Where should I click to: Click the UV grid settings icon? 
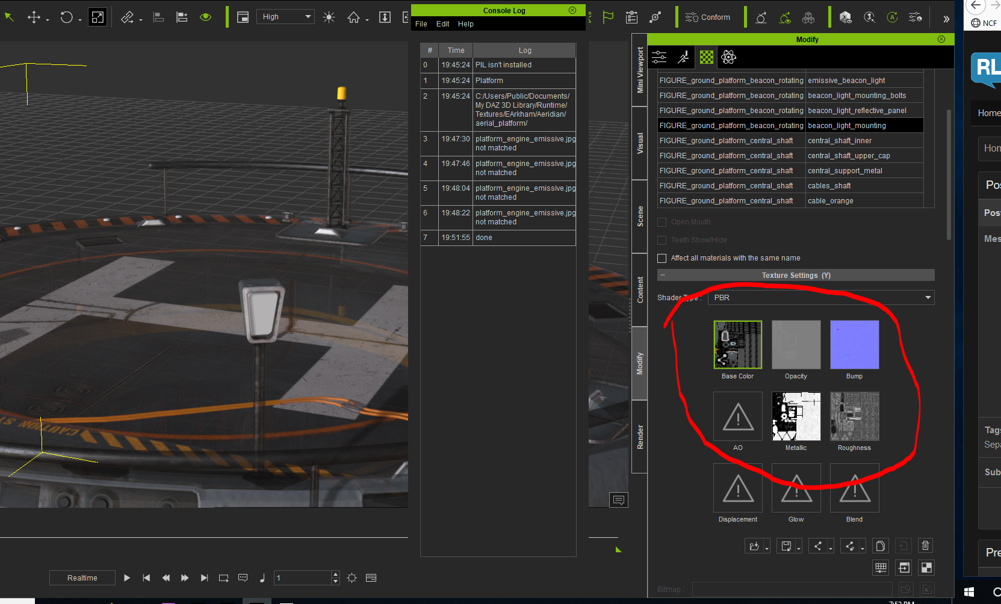pos(881,567)
